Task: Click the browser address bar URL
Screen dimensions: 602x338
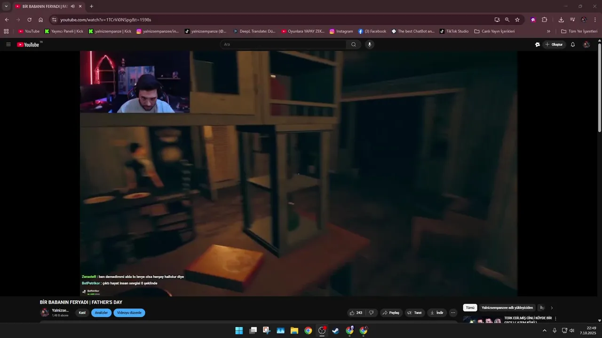Action: pos(105,20)
